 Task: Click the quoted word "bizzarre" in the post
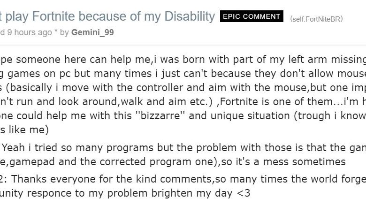[160, 116]
